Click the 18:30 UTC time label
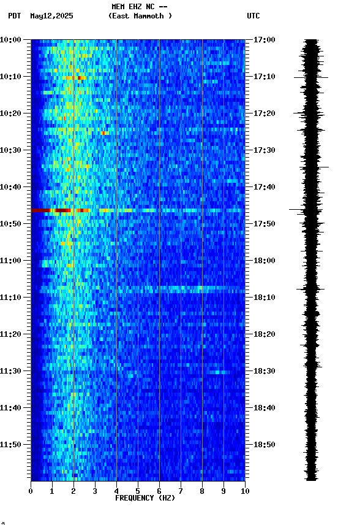 point(265,371)
